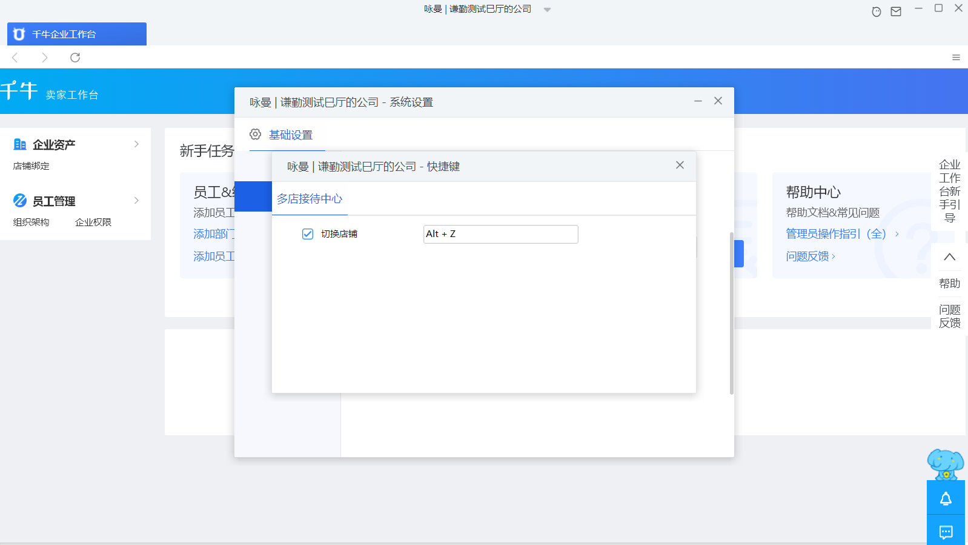This screenshot has width=968, height=545.
Task: Click the 帮助文档&常见问题 text
Action: click(x=833, y=213)
